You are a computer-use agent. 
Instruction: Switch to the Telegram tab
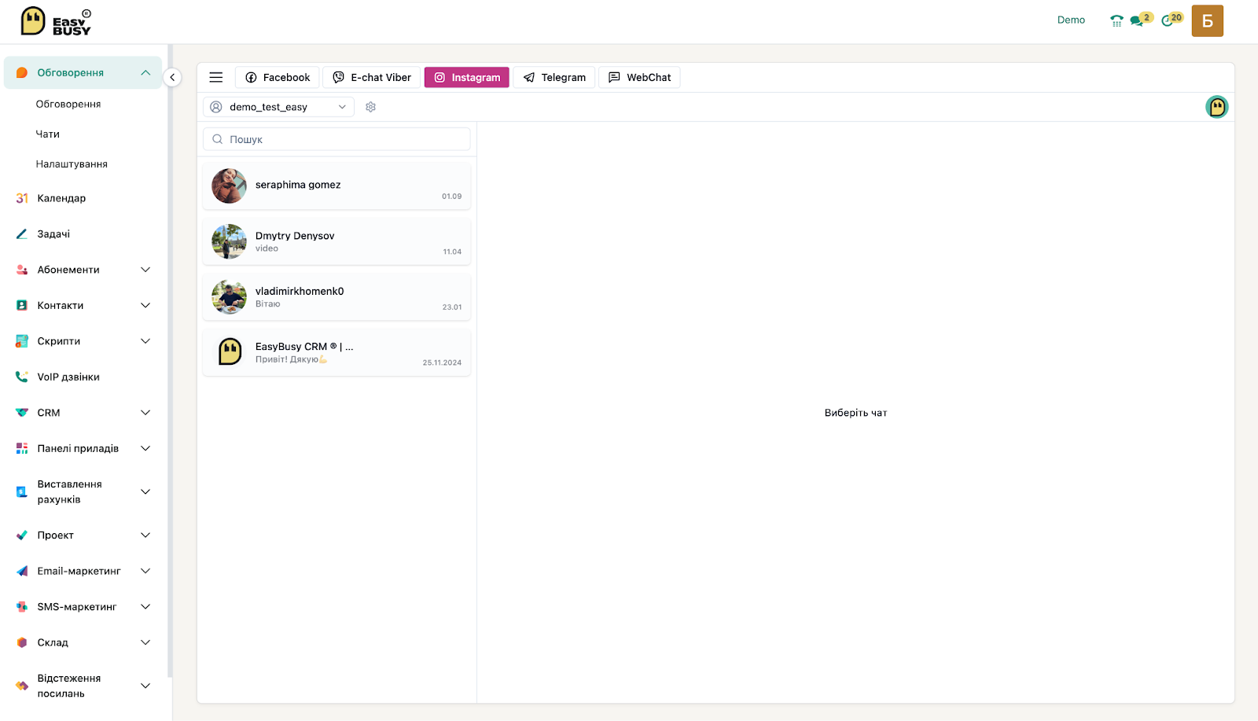point(554,77)
